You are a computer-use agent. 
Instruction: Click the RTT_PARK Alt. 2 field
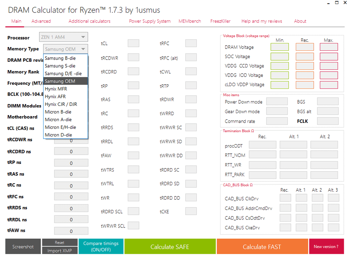point(324,175)
